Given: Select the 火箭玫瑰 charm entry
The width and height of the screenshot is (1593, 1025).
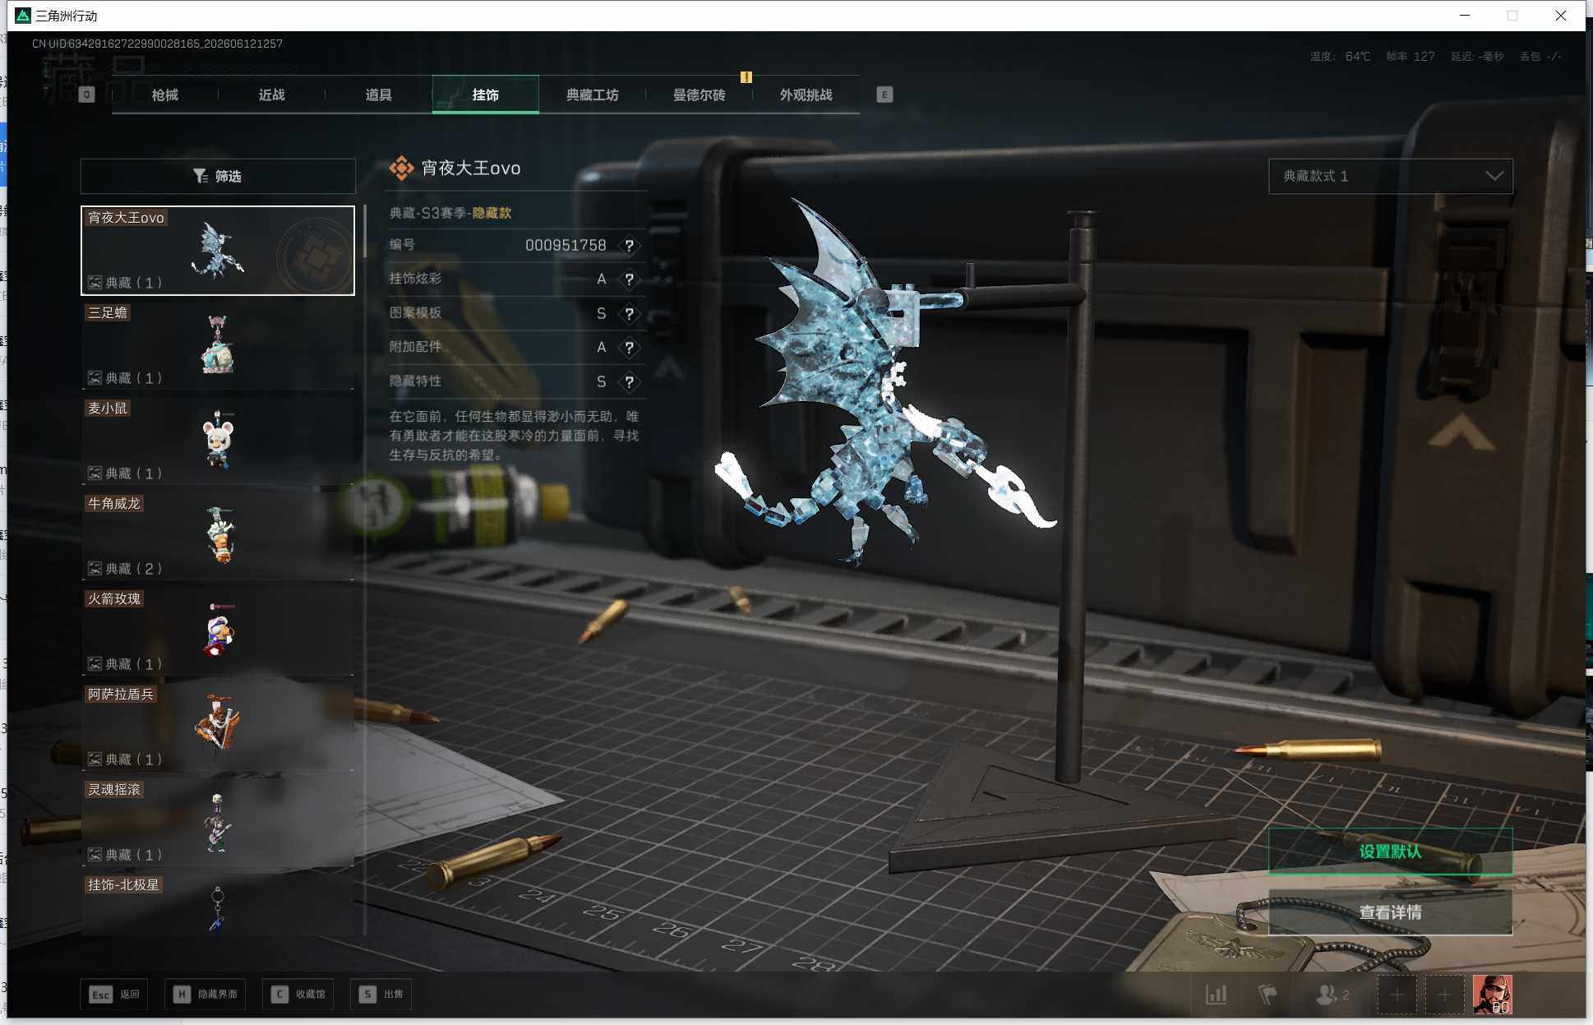Looking at the screenshot, I should [218, 631].
